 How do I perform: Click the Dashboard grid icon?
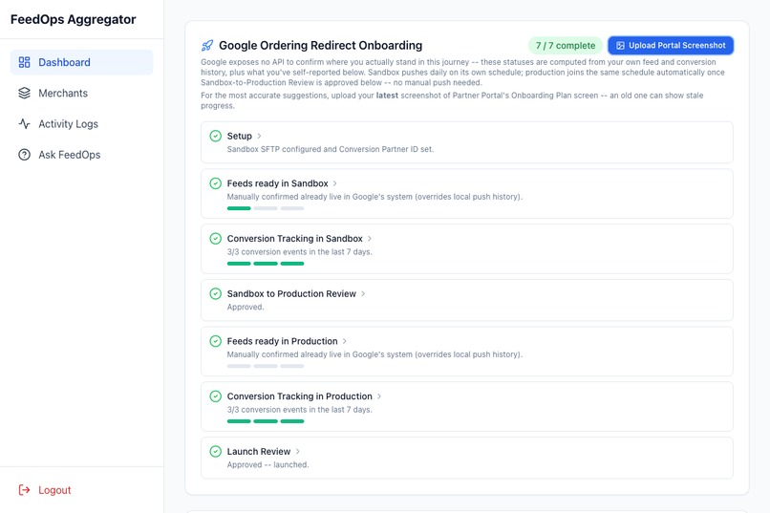click(24, 62)
